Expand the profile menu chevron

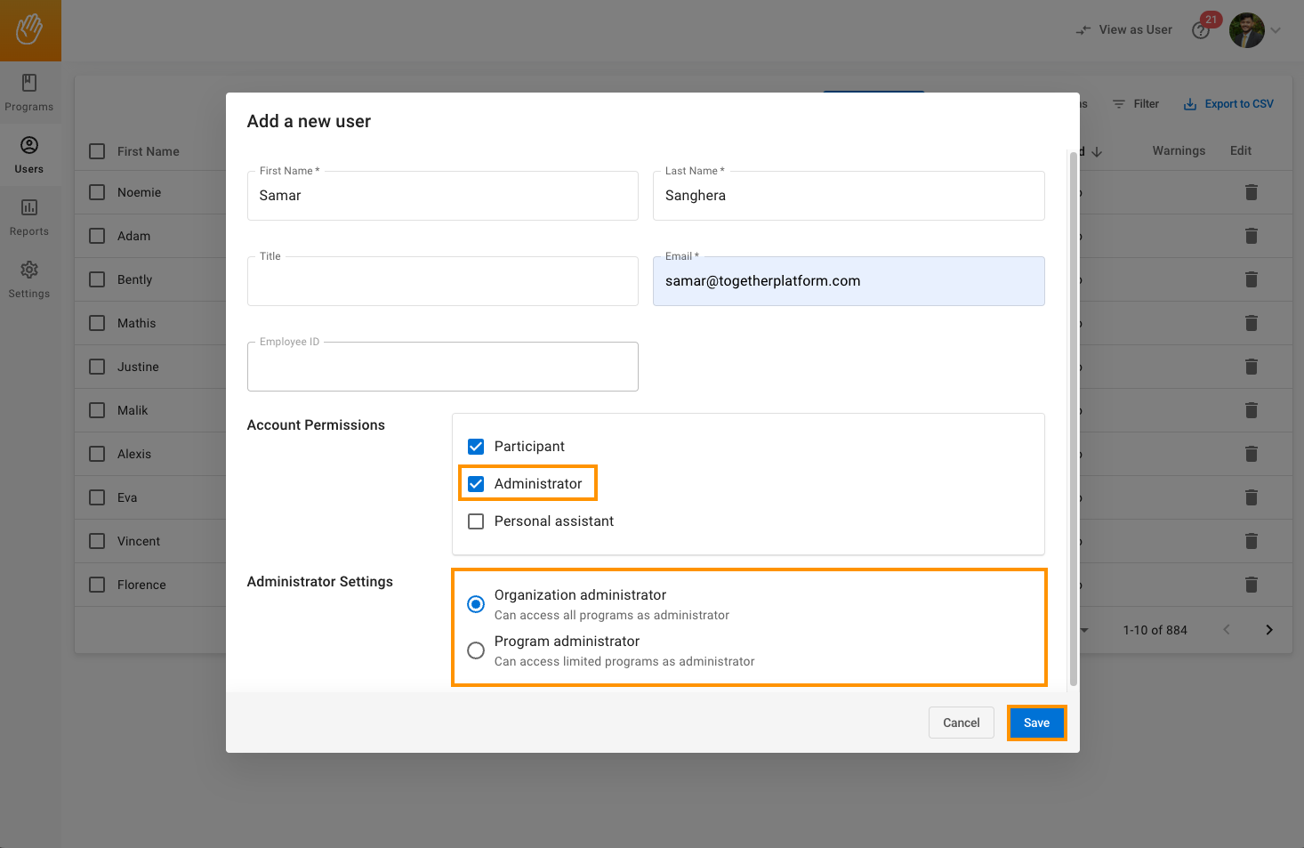(1276, 30)
